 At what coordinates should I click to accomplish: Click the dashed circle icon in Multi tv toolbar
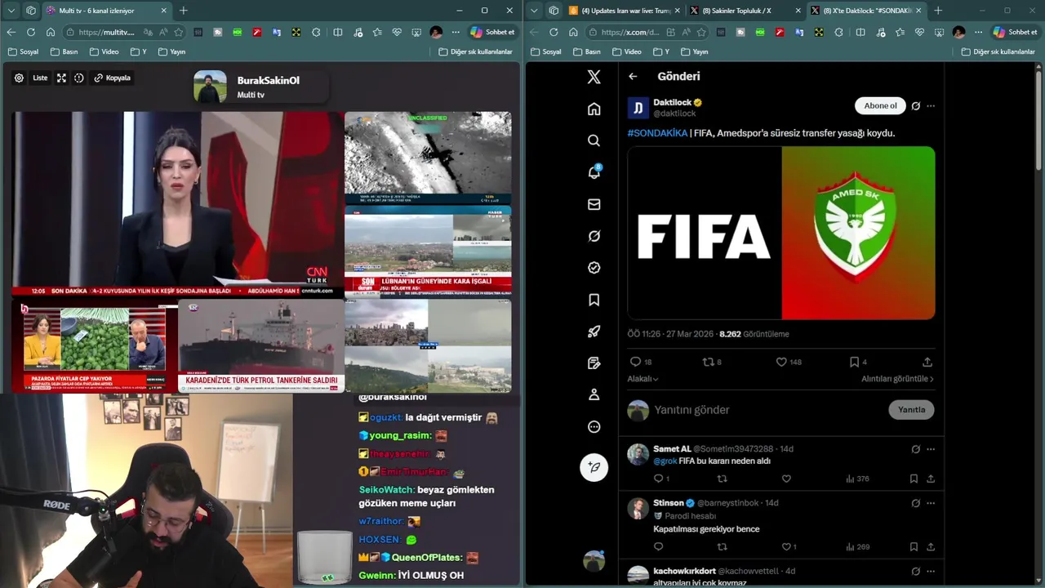tap(79, 78)
